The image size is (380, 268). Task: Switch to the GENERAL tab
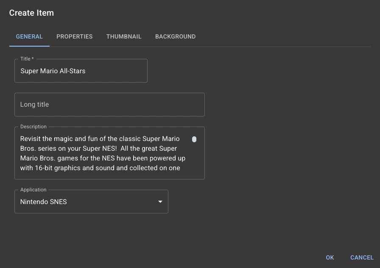(29, 36)
